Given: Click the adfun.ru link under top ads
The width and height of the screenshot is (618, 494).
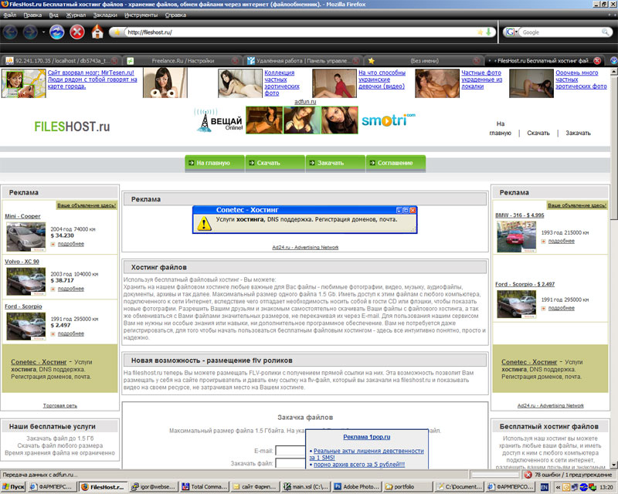Looking at the screenshot, I should tap(305, 102).
